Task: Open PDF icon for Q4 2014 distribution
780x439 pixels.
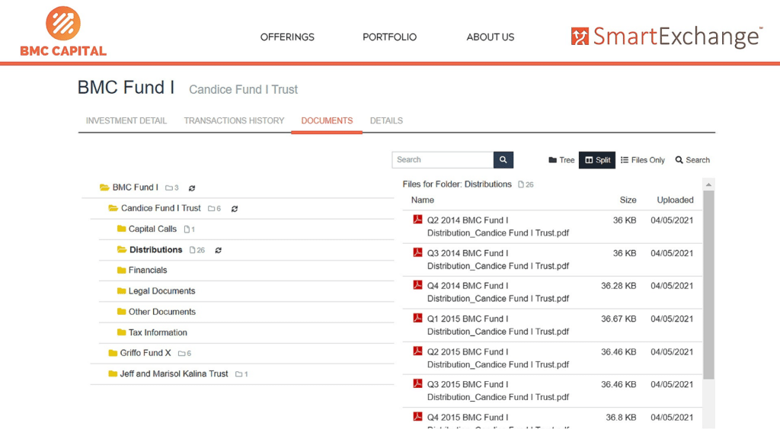Action: click(418, 285)
